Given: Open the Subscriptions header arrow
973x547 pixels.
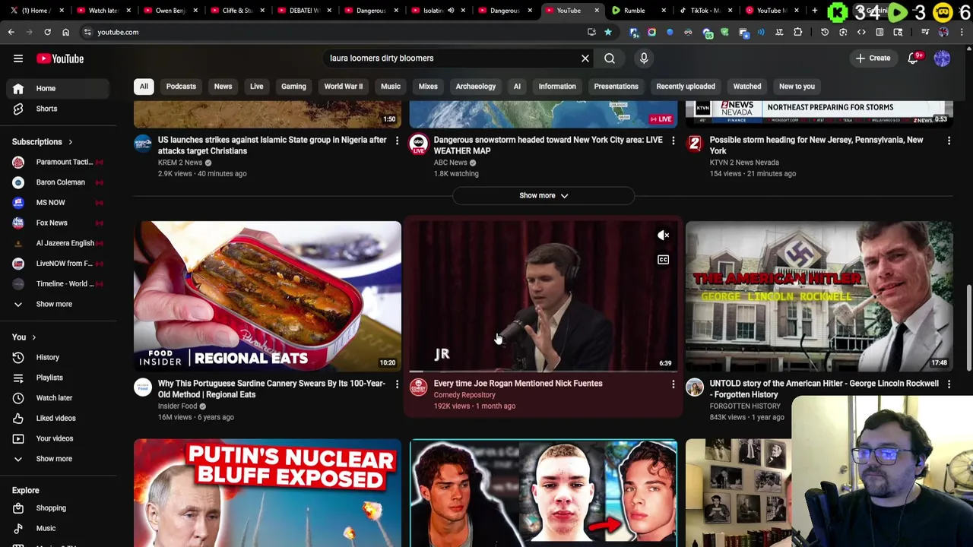Looking at the screenshot, I should [70, 142].
